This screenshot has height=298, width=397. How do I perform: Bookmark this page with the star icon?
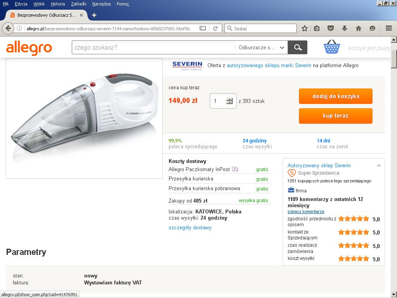tap(305, 28)
